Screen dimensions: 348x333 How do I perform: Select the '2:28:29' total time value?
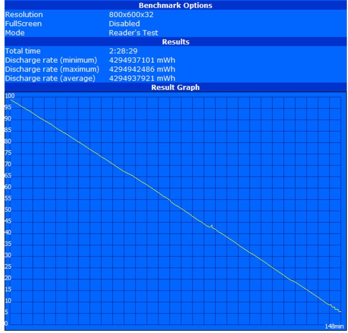pyautogui.click(x=123, y=51)
